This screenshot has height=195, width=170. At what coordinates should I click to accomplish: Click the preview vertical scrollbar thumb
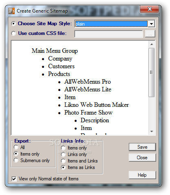[152, 72]
